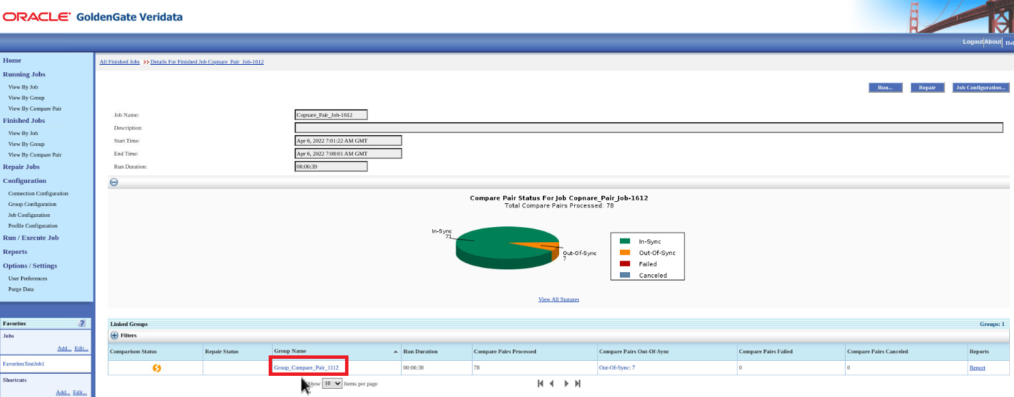Click the Repair button
This screenshot has height=397, width=1014.
[927, 87]
